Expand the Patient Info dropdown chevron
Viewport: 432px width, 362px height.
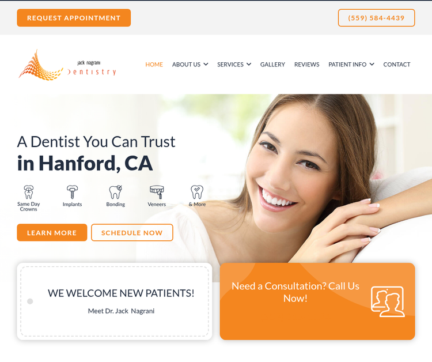(x=372, y=64)
